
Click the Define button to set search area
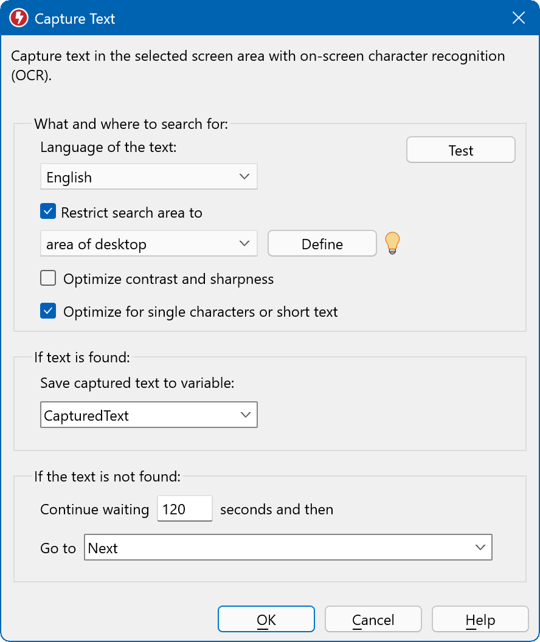(x=322, y=243)
